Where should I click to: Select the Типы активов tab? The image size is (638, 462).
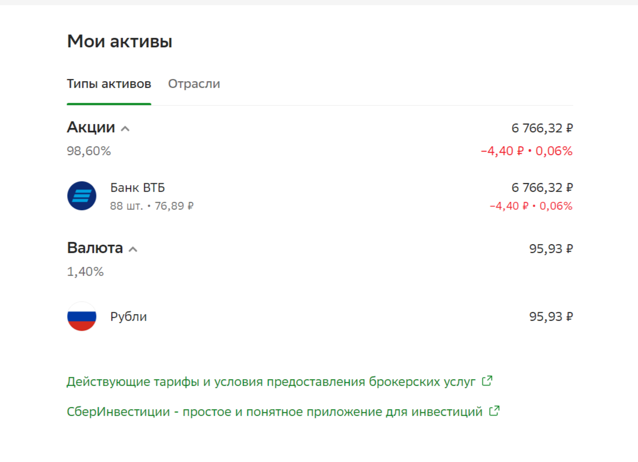tap(108, 83)
